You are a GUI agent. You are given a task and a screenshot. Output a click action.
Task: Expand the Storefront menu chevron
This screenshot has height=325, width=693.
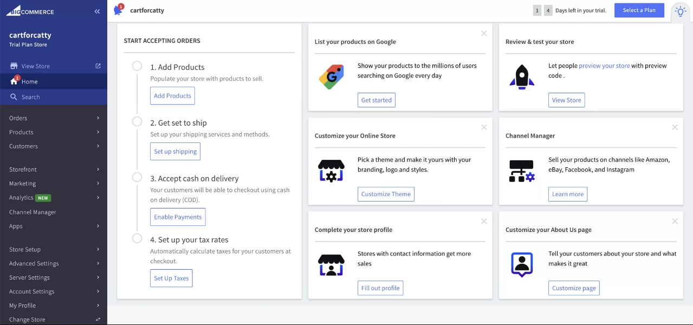click(x=98, y=170)
